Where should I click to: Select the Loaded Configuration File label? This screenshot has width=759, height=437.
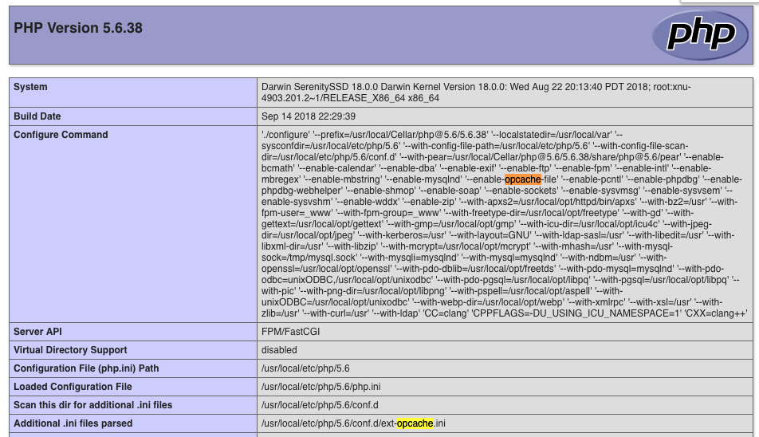73,387
